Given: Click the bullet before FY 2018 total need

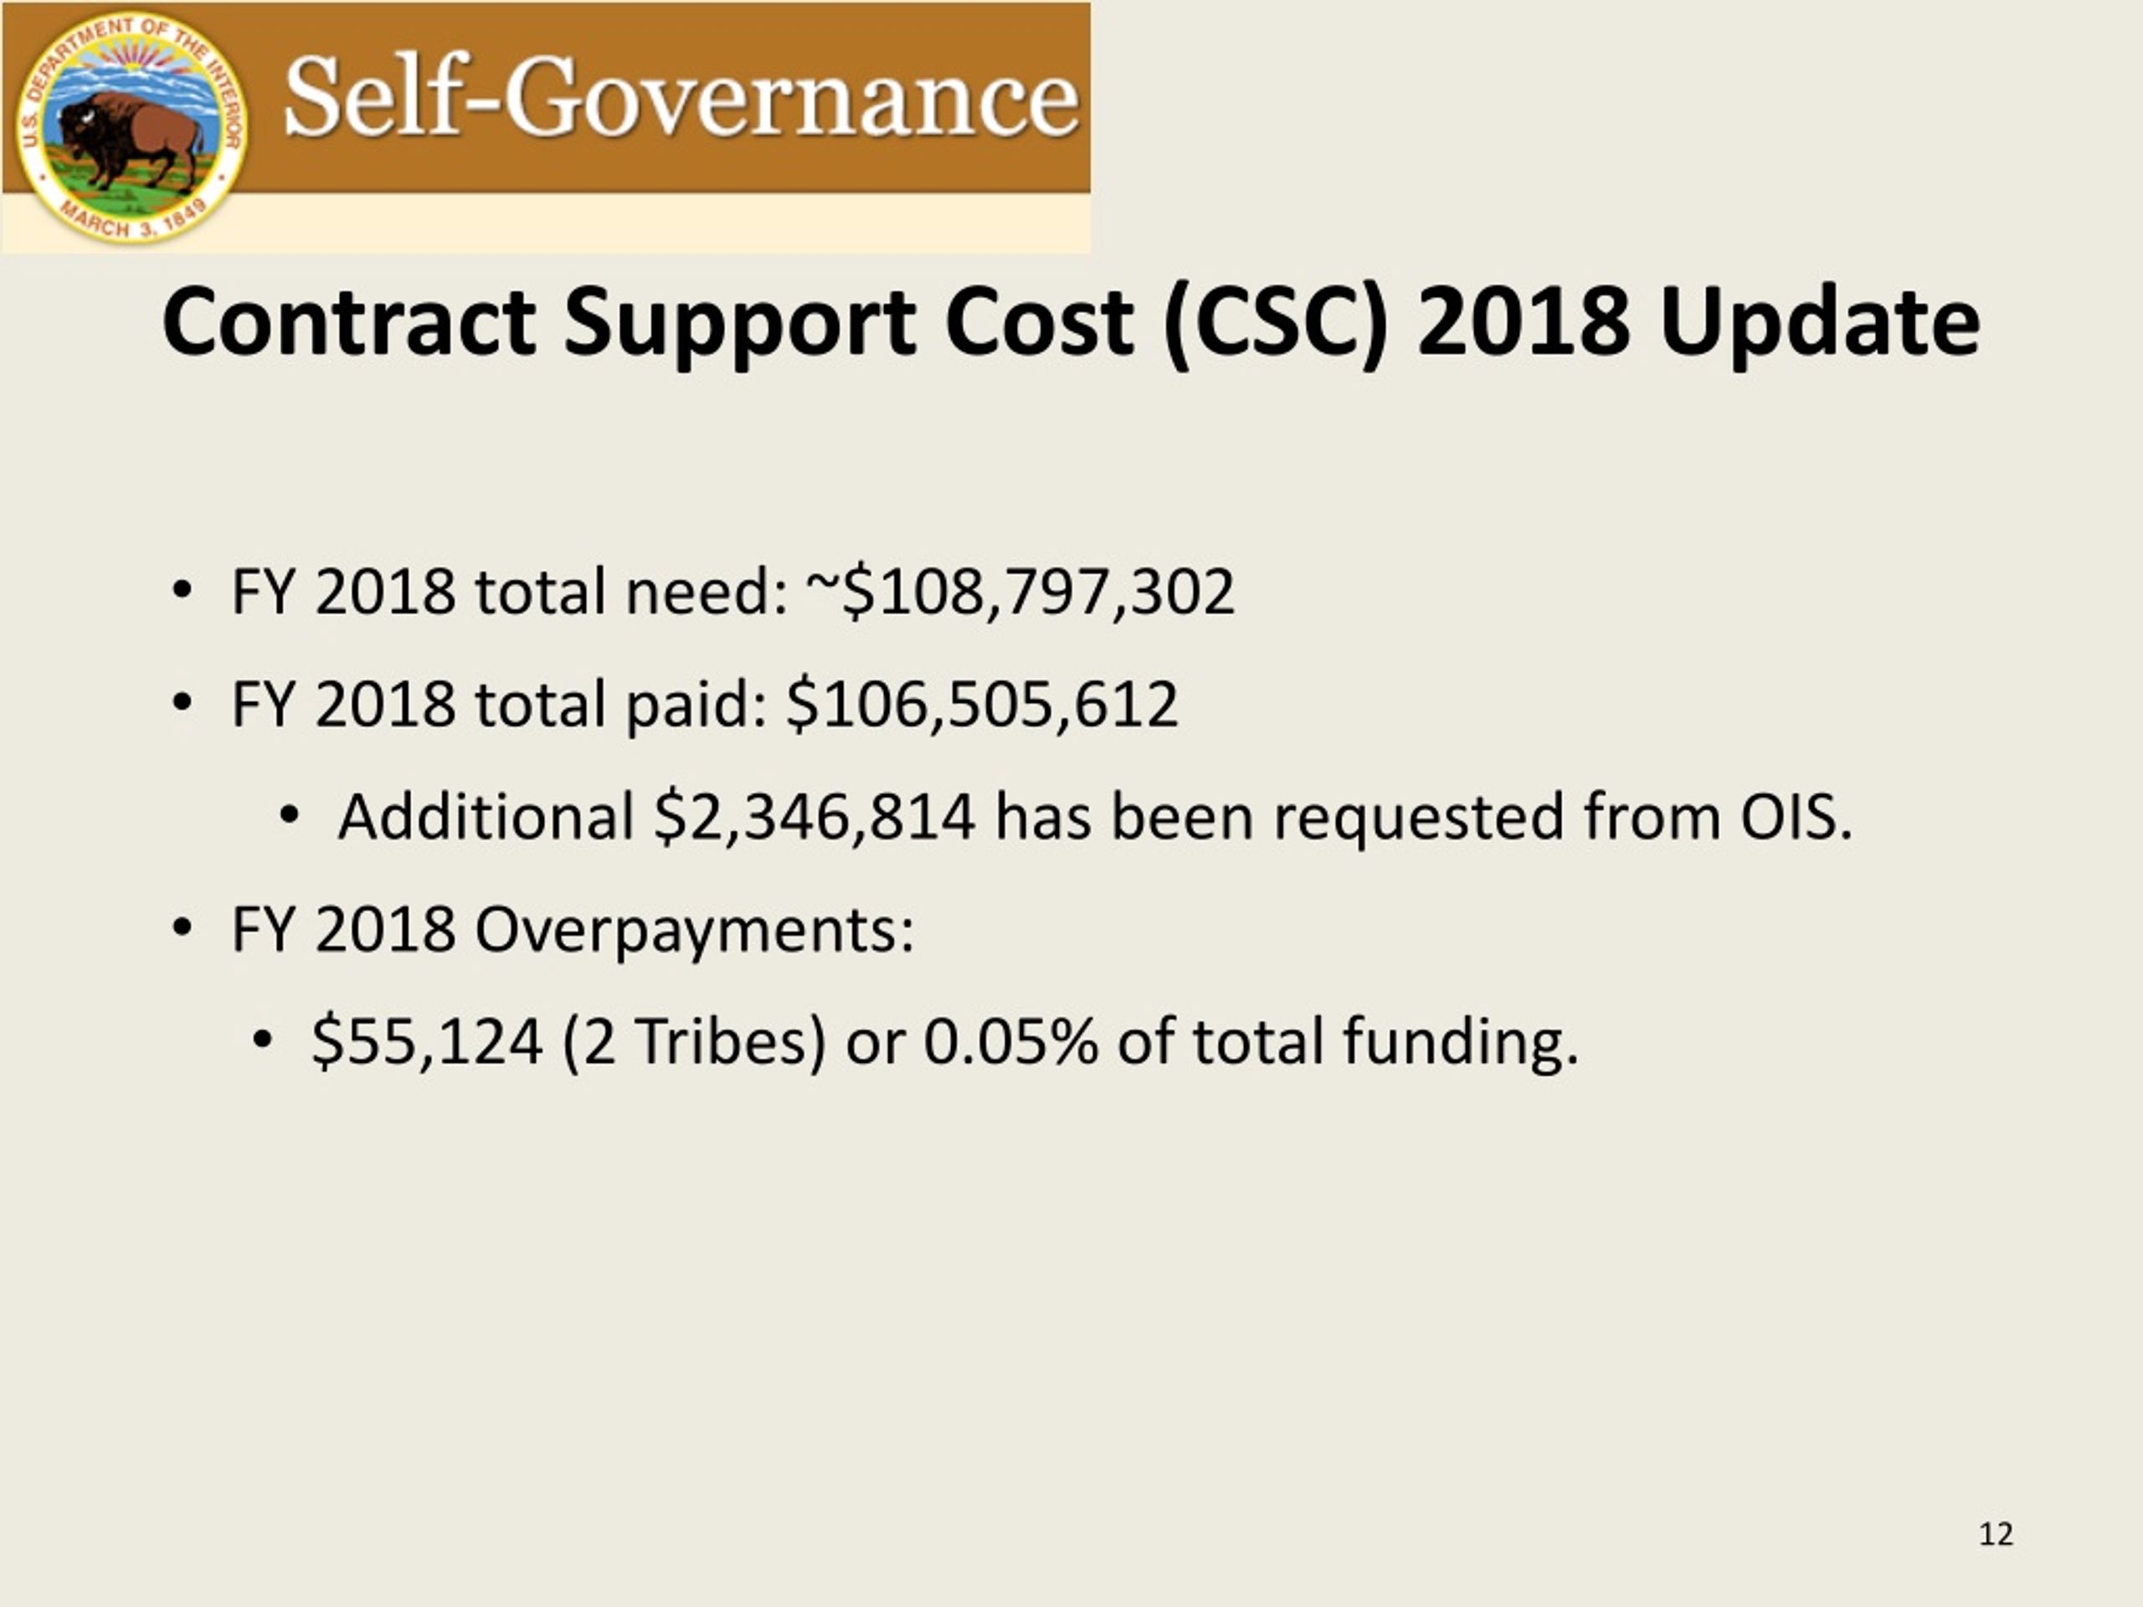Looking at the screenshot, I should (181, 591).
